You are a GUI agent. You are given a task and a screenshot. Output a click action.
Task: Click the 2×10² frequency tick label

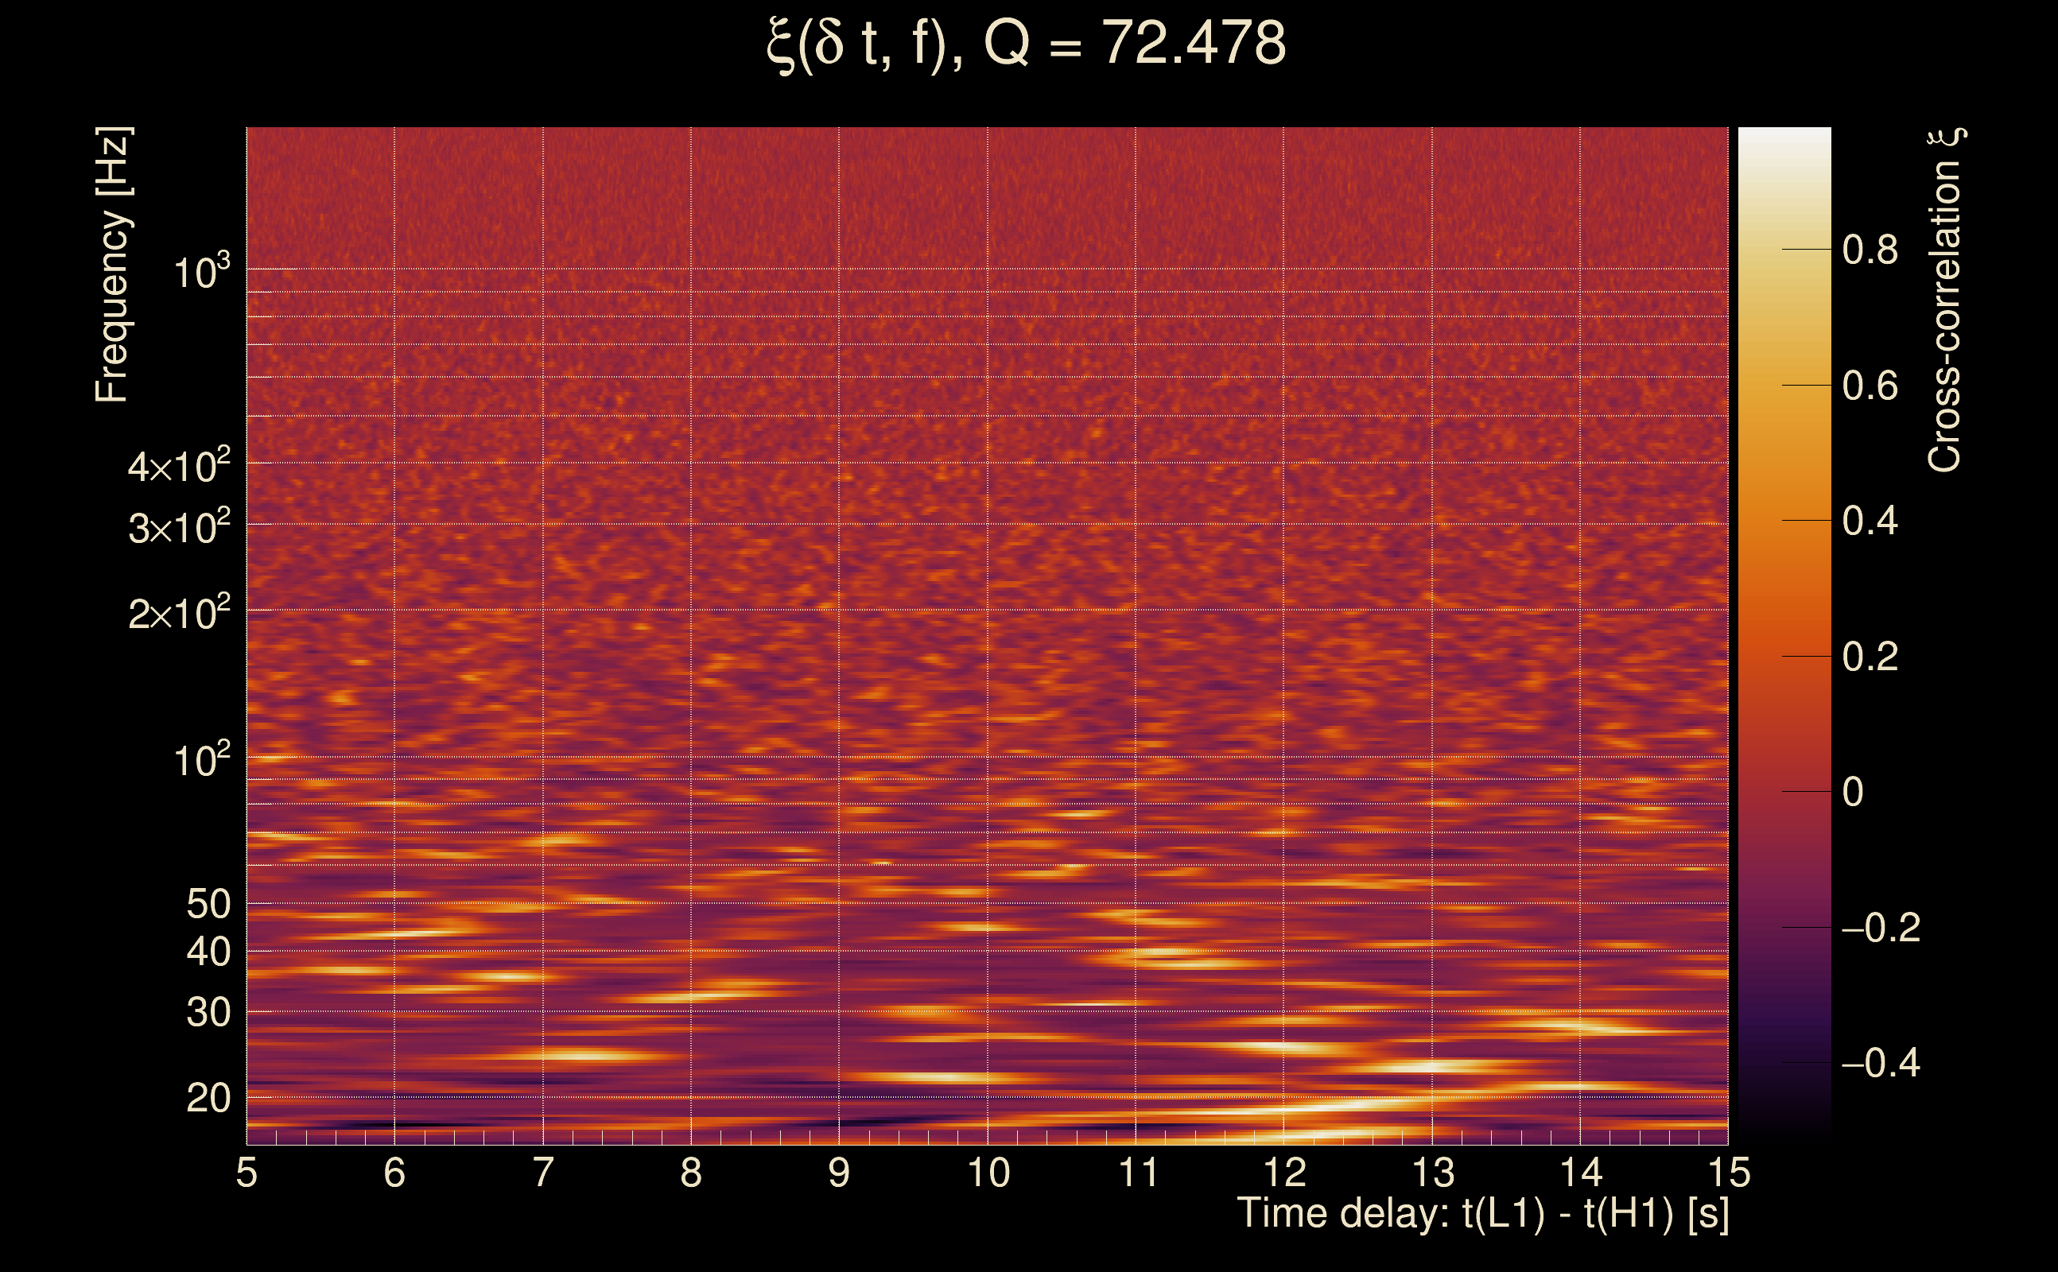[179, 612]
